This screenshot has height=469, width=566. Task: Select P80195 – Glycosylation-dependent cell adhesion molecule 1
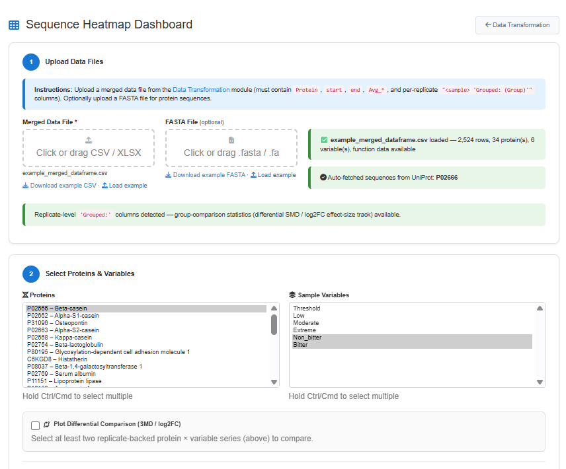(x=146, y=352)
